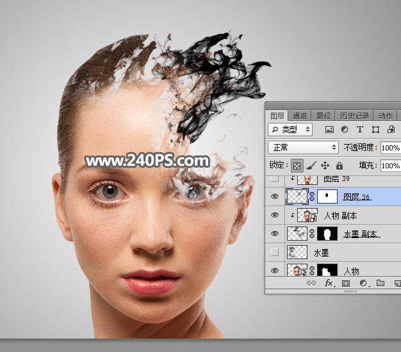Viewport: 401px width, 352px height.
Task: Select 水墨 layer thumbnail
Action: 297,252
